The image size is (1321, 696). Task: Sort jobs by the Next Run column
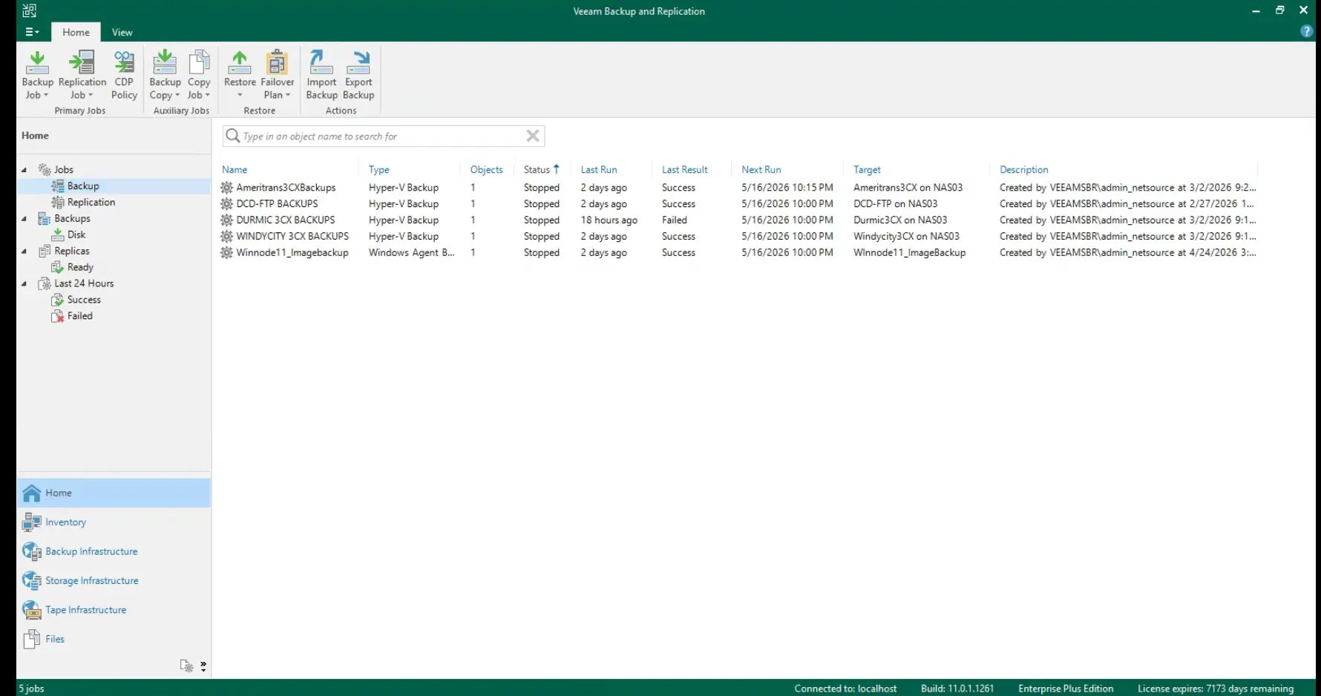761,170
